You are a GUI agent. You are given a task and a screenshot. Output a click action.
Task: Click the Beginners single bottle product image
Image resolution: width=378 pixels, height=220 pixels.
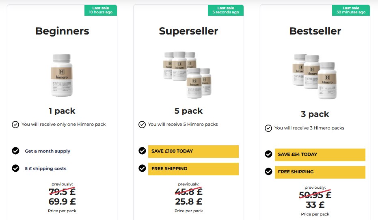[62, 75]
